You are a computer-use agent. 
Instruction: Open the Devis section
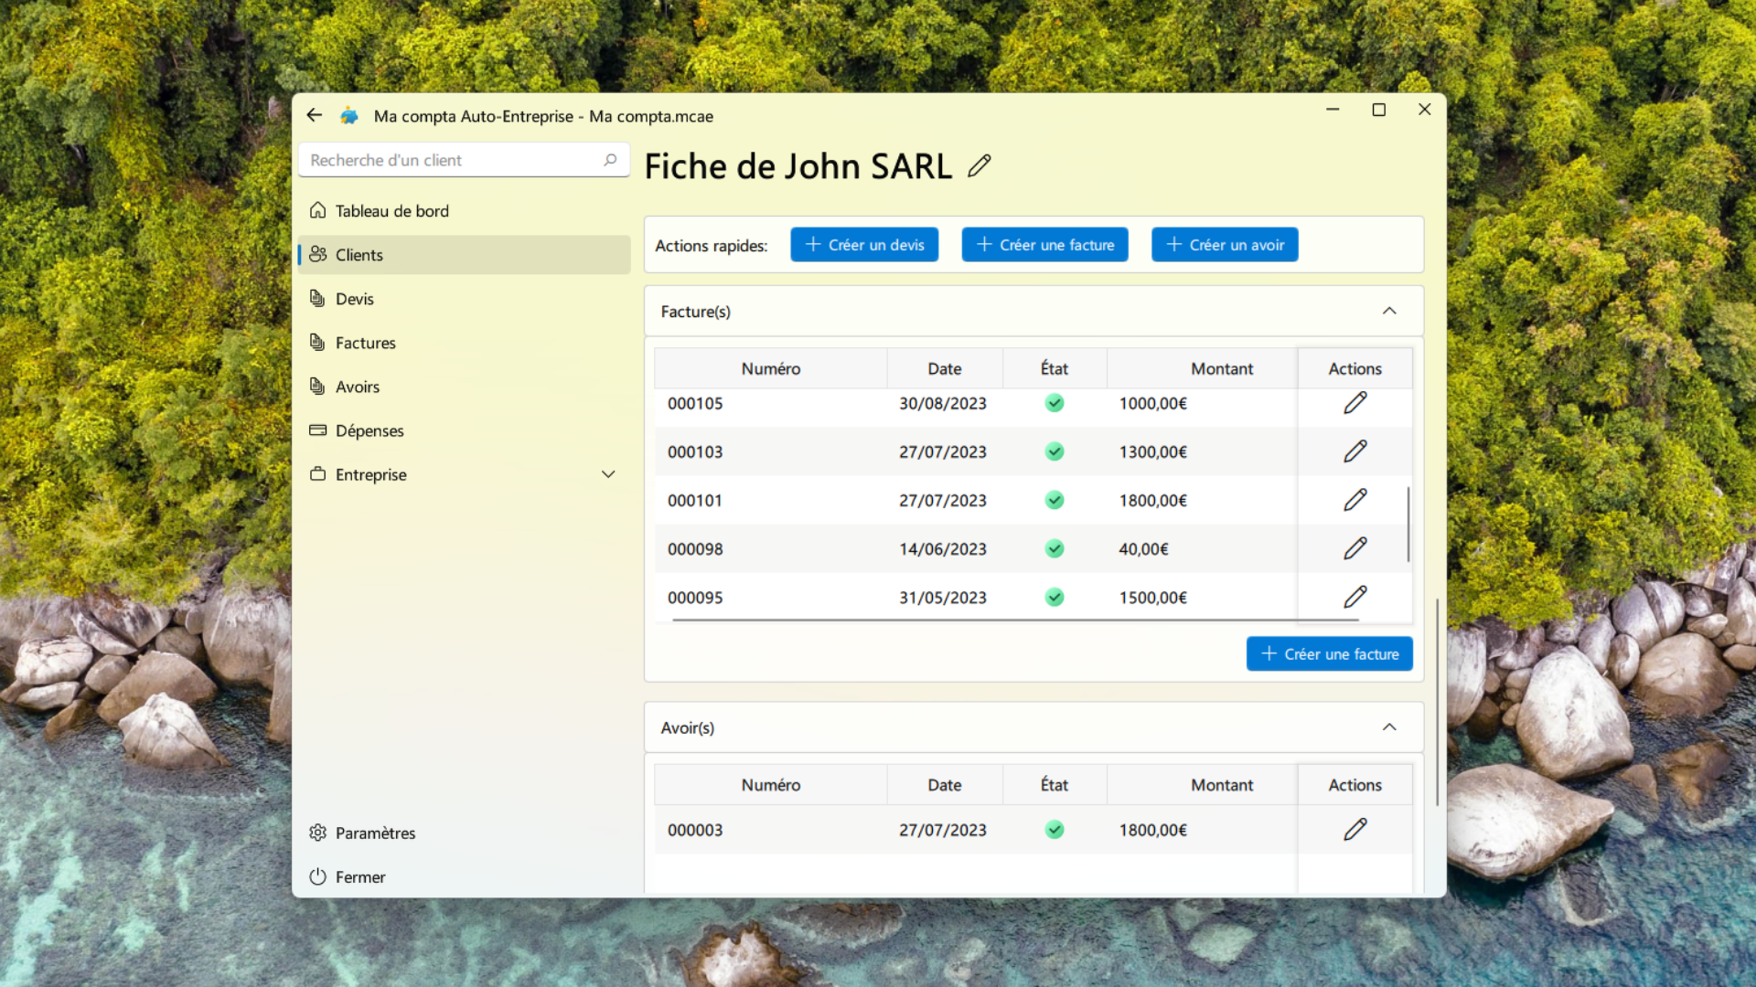click(354, 298)
